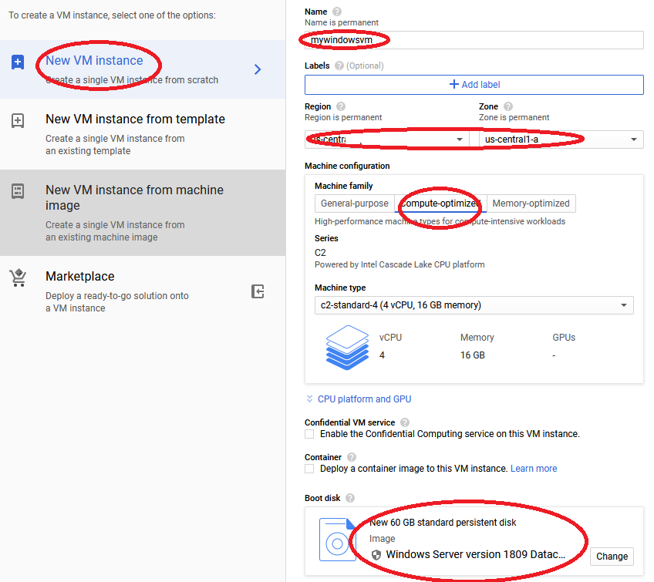Select the General-purpose machine family tab
654x582 pixels.
coord(355,204)
